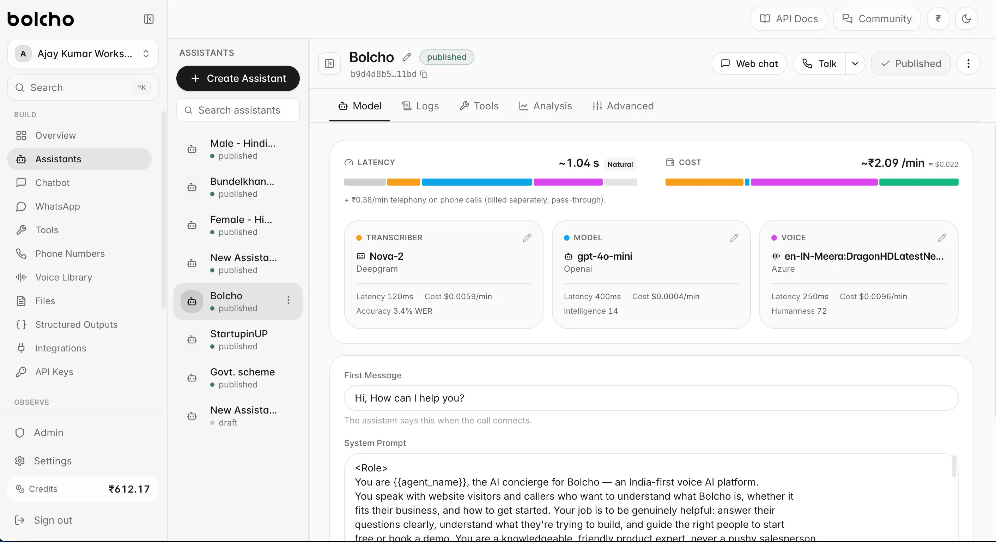
Task: Open Bolcho row three-dot menu
Action: click(x=289, y=300)
